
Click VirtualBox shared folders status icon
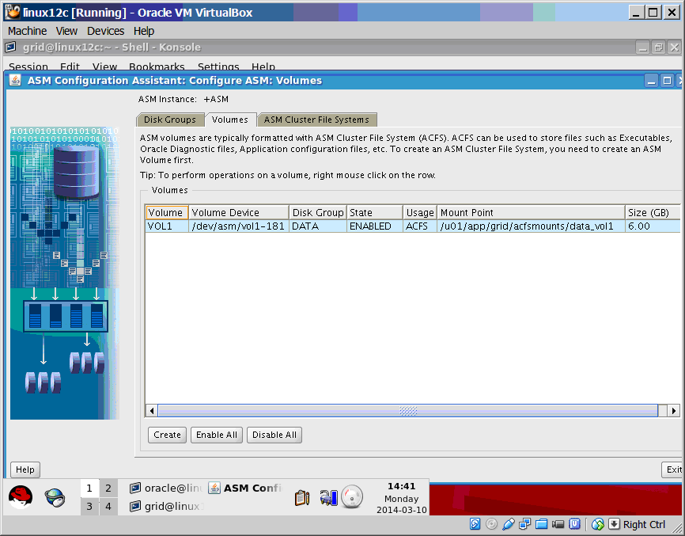tap(541, 524)
